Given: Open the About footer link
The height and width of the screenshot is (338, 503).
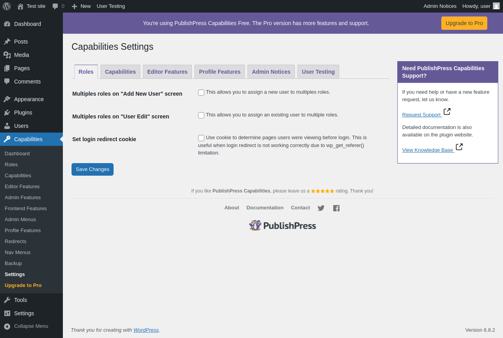Looking at the screenshot, I should pos(232,208).
